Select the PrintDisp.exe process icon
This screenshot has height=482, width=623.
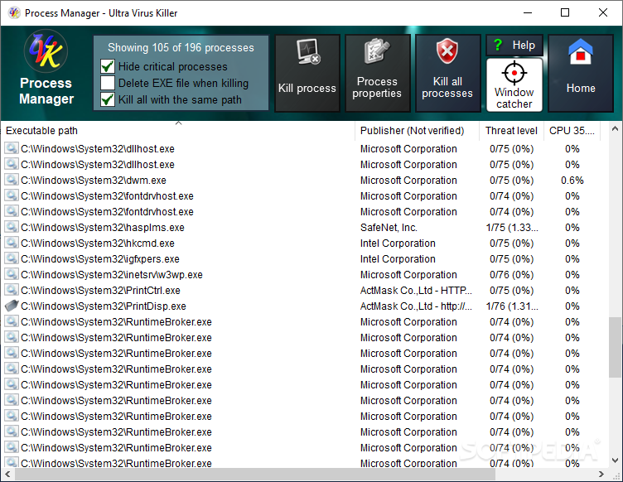tap(12, 306)
